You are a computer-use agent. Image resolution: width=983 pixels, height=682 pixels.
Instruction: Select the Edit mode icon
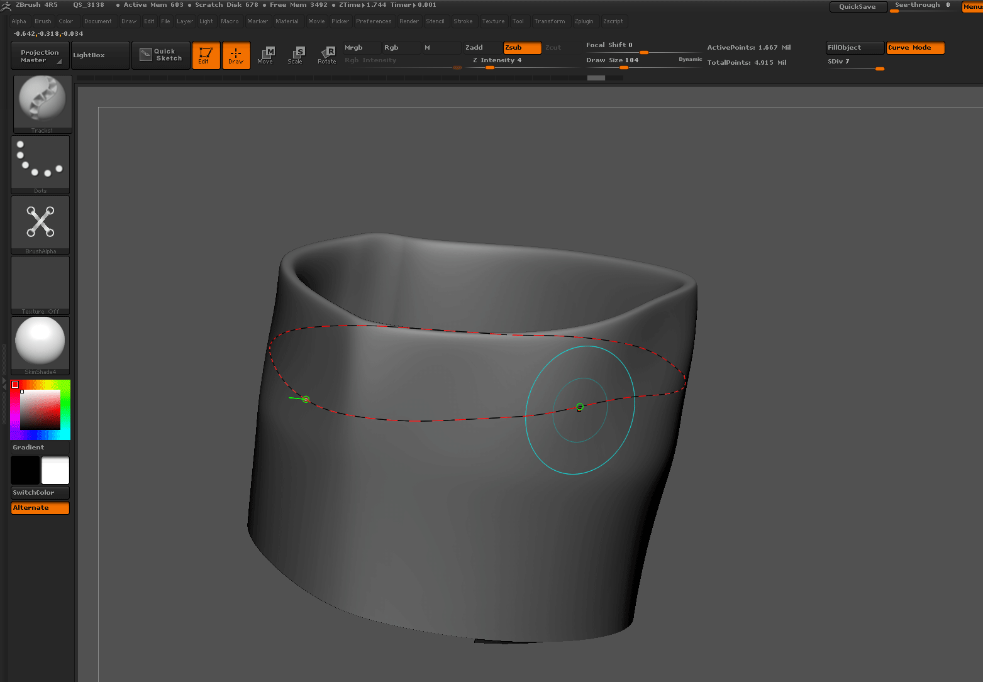[206, 55]
